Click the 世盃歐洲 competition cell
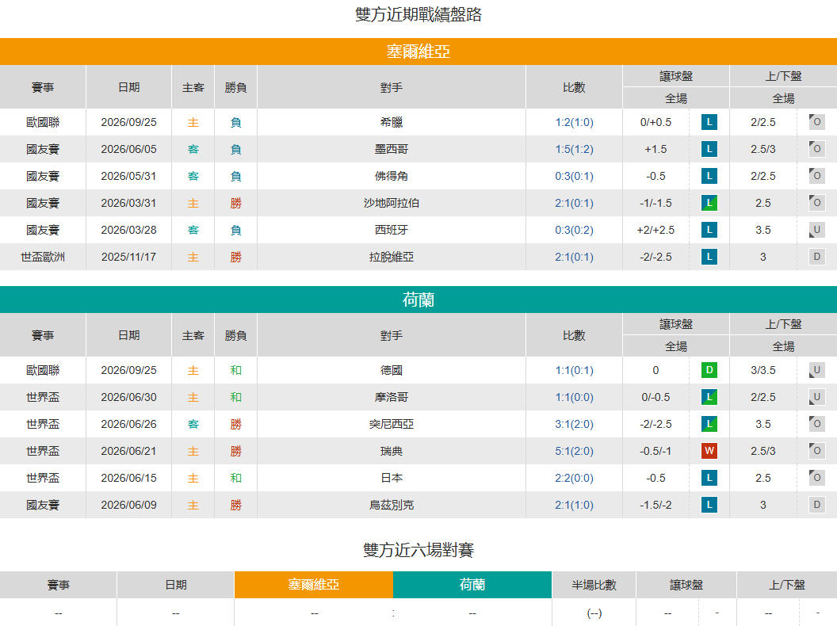This screenshot has height=626, width=837. point(43,257)
